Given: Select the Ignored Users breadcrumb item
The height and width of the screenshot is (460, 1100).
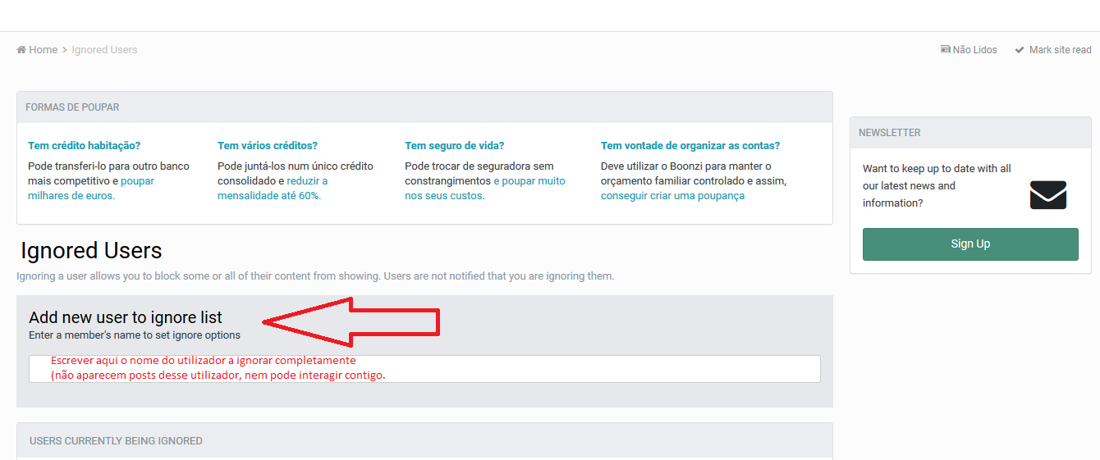Looking at the screenshot, I should (x=104, y=50).
